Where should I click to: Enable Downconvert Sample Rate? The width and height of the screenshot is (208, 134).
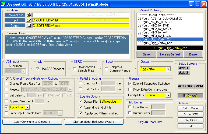[x=75, y=69]
